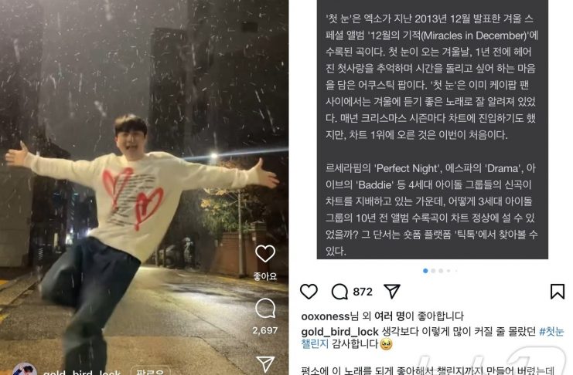This screenshot has width=573, height=375.
Task: Select the third carousel page dot
Action: pos(441,271)
